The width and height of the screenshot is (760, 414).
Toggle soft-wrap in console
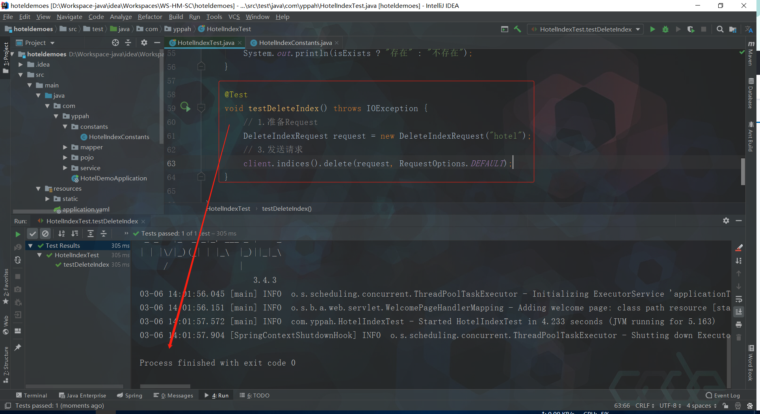(x=739, y=299)
